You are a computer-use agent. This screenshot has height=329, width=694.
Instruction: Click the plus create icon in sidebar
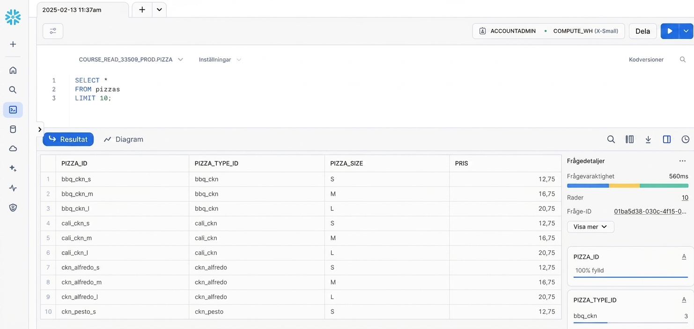point(13,44)
